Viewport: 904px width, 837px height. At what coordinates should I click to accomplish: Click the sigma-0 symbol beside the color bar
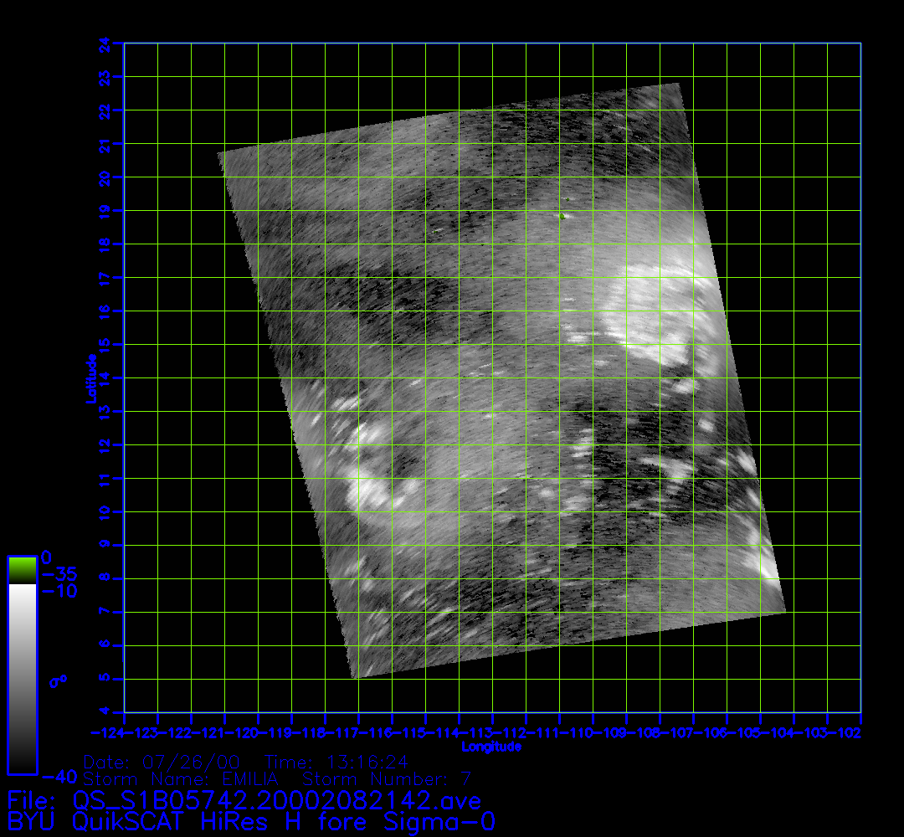pos(59,681)
